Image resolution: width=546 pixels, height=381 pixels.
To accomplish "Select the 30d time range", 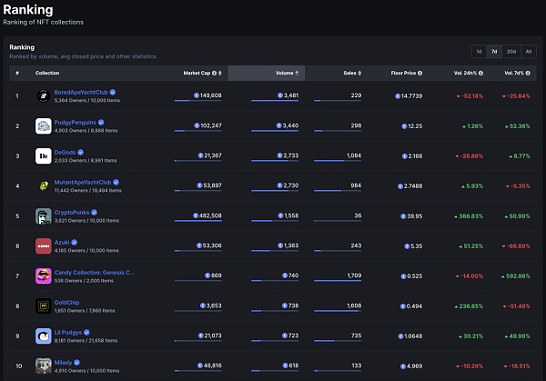I will pyautogui.click(x=511, y=51).
